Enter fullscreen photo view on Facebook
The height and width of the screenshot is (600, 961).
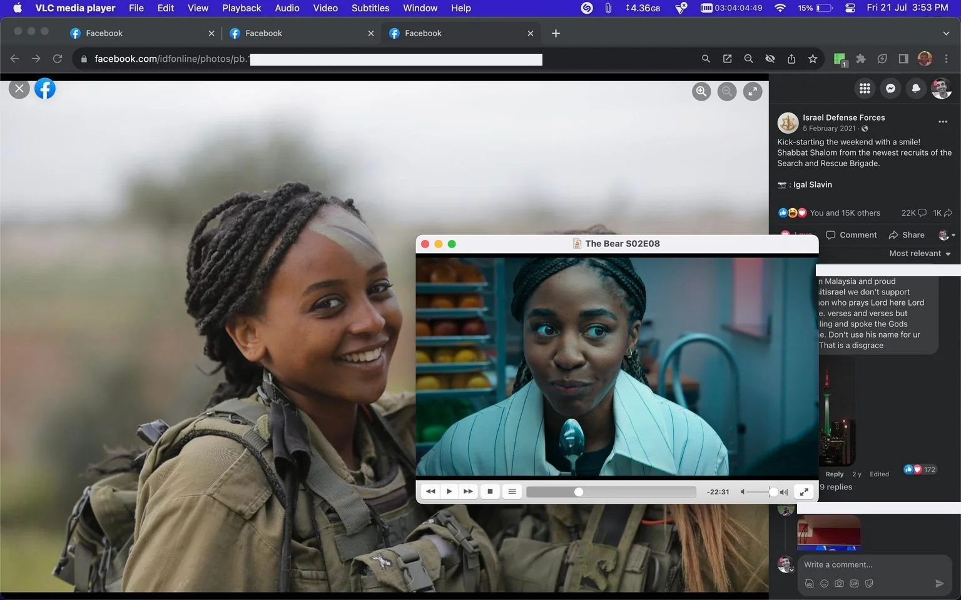(x=753, y=91)
